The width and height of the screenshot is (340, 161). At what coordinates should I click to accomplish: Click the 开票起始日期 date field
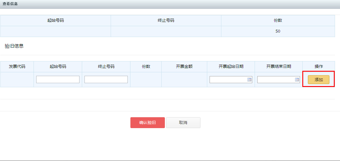[231, 80]
